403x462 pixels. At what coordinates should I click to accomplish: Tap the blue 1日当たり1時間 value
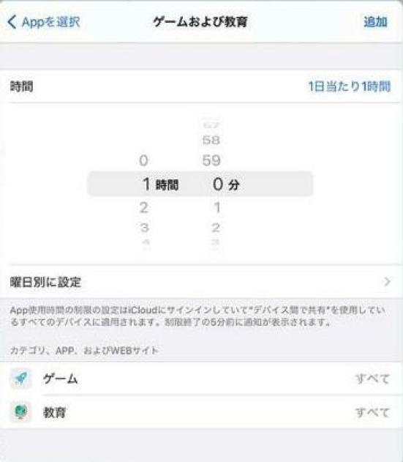pos(350,86)
